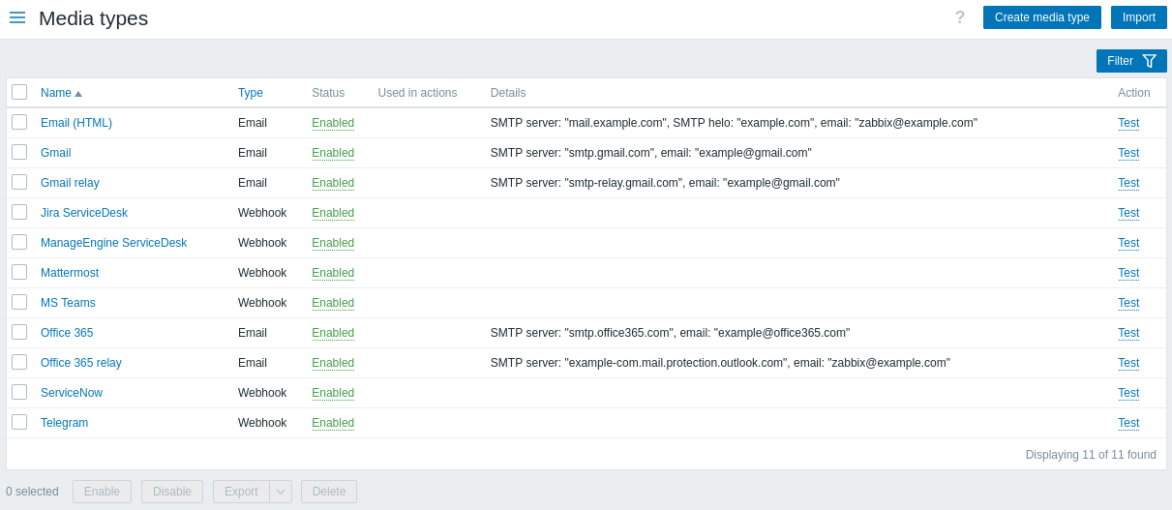1172x510 pixels.
Task: Click Test for Office 365
Action: point(1128,333)
